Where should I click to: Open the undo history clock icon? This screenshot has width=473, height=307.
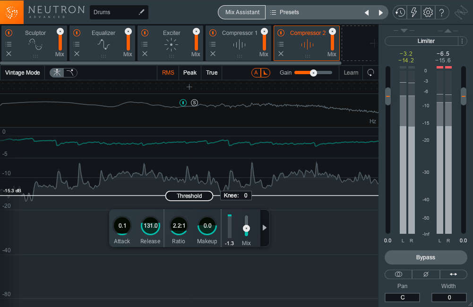pos(400,12)
